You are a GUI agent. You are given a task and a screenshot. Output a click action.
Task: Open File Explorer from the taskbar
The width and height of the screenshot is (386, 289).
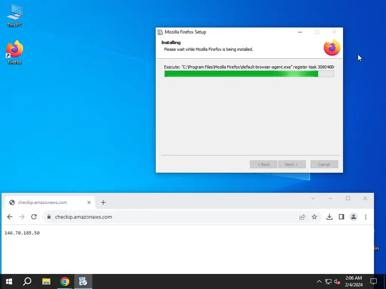(x=46, y=281)
